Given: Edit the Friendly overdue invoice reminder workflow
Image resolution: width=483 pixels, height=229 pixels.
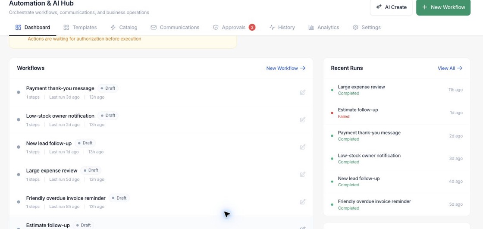Looking at the screenshot, I should click(x=302, y=202).
